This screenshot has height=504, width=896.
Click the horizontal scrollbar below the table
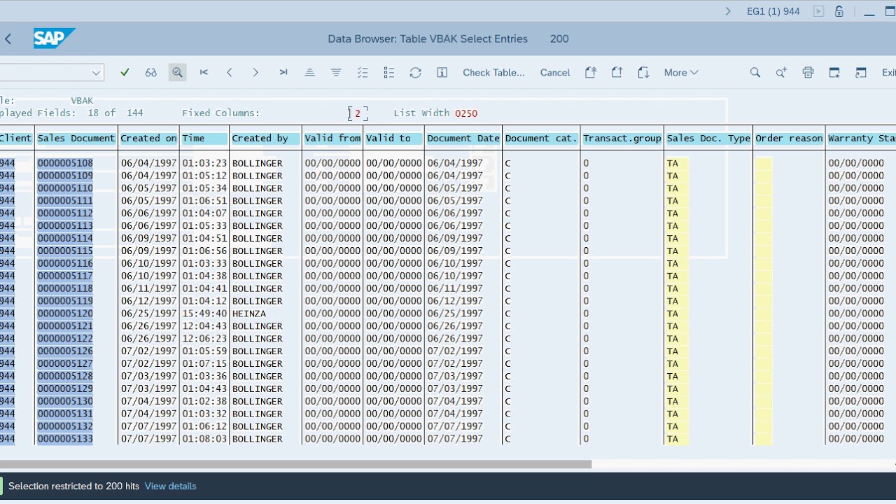(x=295, y=464)
